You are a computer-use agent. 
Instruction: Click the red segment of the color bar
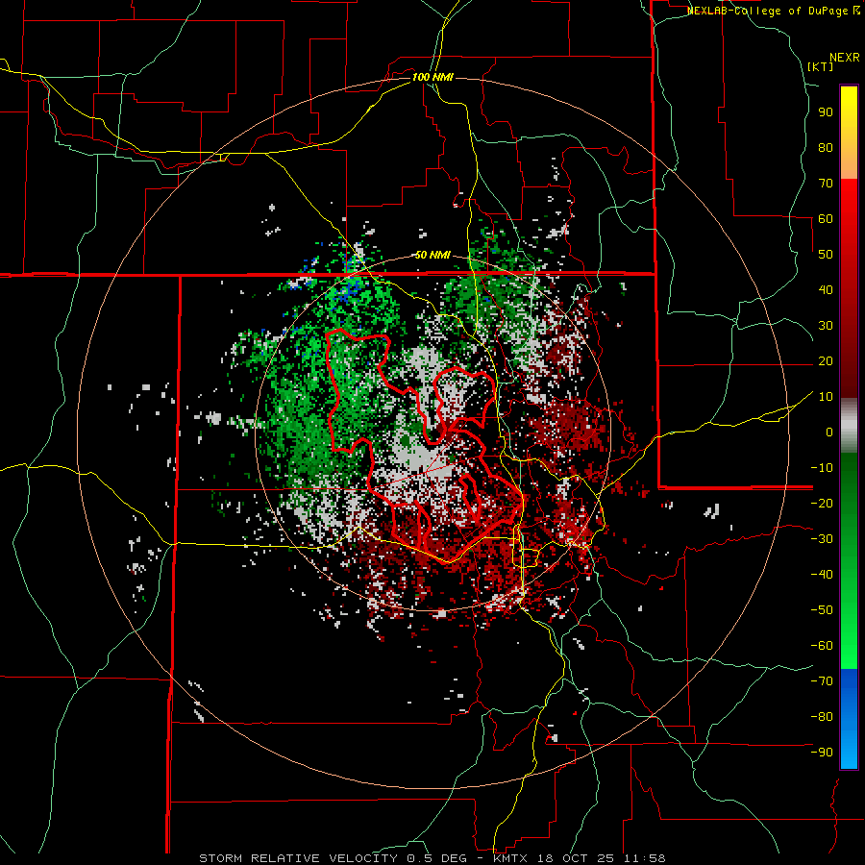[849, 288]
